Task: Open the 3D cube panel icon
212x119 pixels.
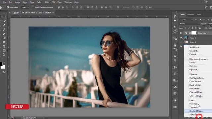Action: click(175, 74)
